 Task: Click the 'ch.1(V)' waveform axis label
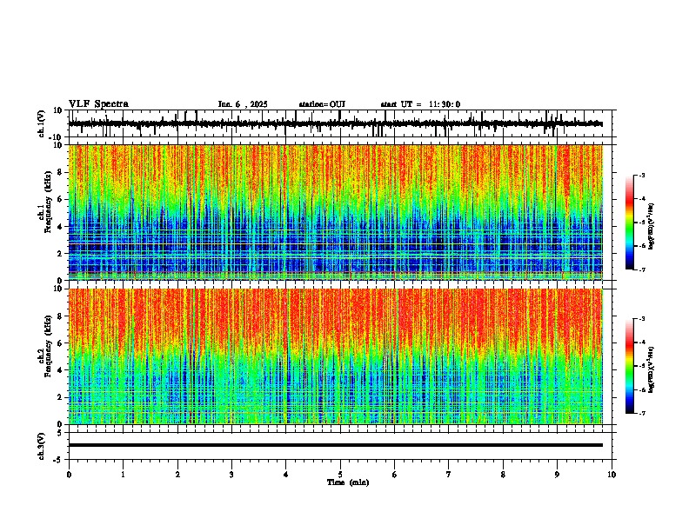[42, 123]
